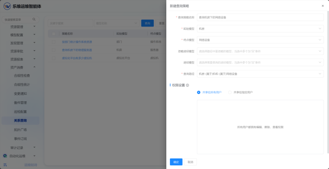Open the 终点模型 dropdown showing 网络设备
329x169 pixels.
pyautogui.click(x=260, y=40)
